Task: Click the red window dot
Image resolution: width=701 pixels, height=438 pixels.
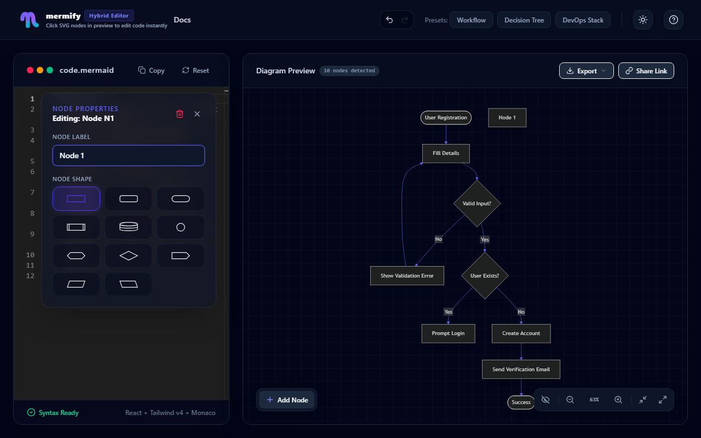Action: (30, 70)
